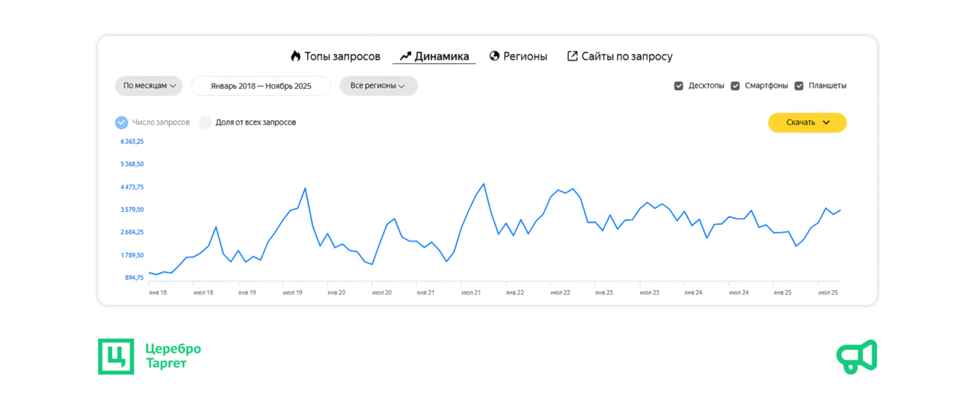Screen dimensions: 975x405
Task: Select Доля от всех запросов option
Action: click(x=205, y=122)
